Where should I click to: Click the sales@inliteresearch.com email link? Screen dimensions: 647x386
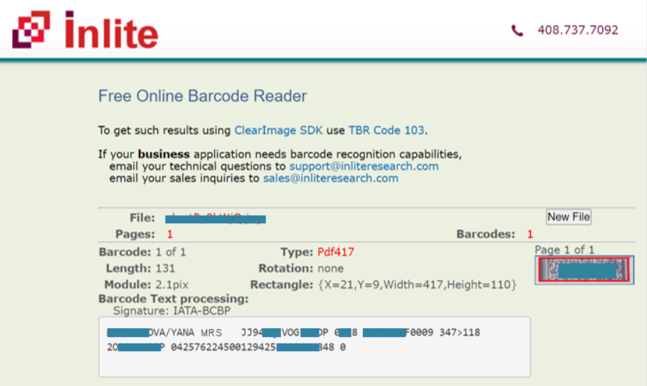(x=331, y=178)
